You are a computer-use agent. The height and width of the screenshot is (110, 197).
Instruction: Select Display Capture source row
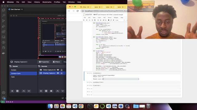pos(52,73)
